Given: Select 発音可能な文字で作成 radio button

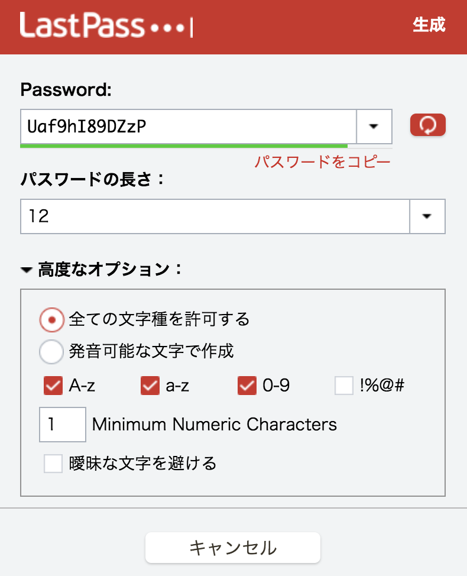Looking at the screenshot, I should pos(51,351).
